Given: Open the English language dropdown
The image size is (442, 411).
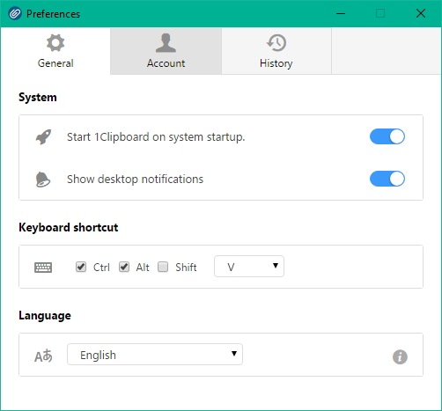Looking at the screenshot, I should point(155,355).
